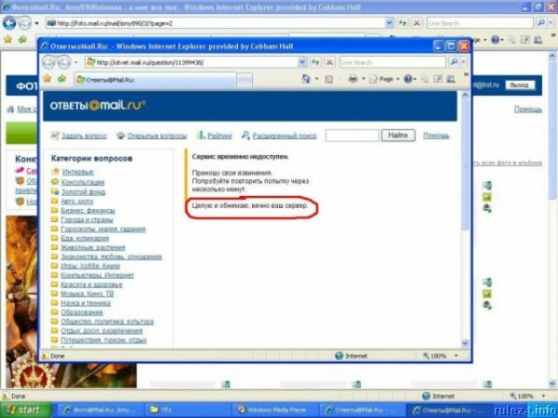Viewport: 558px width, 418px height.
Task: Open the Расширенный поиск link
Action: click(x=282, y=136)
